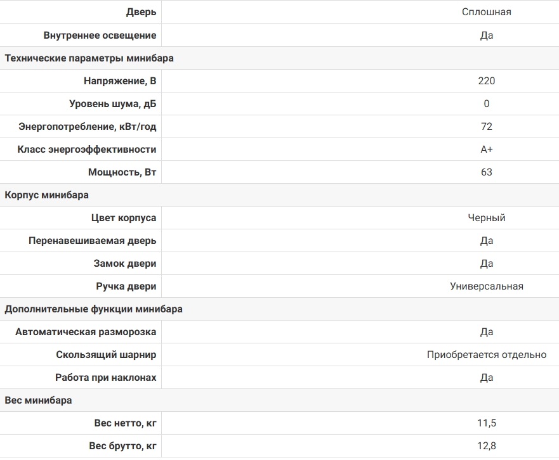Click the 'Класс энергоэффективности' label
Image resolution: width=559 pixels, height=460 pixels.
click(x=87, y=149)
